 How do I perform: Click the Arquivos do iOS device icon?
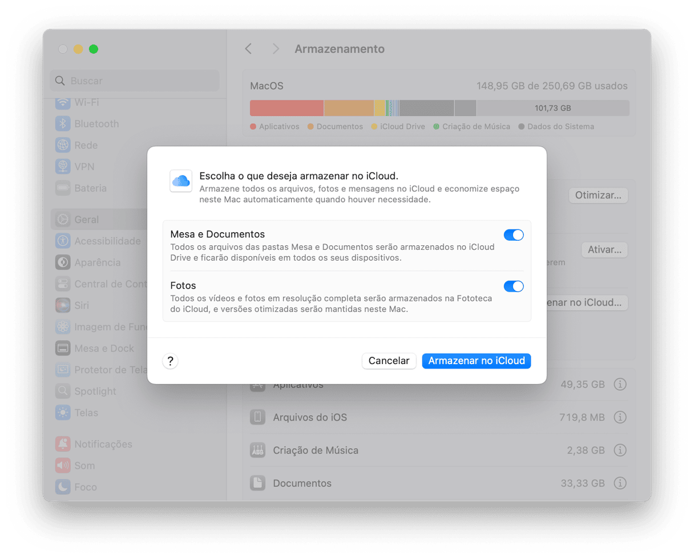(x=257, y=418)
